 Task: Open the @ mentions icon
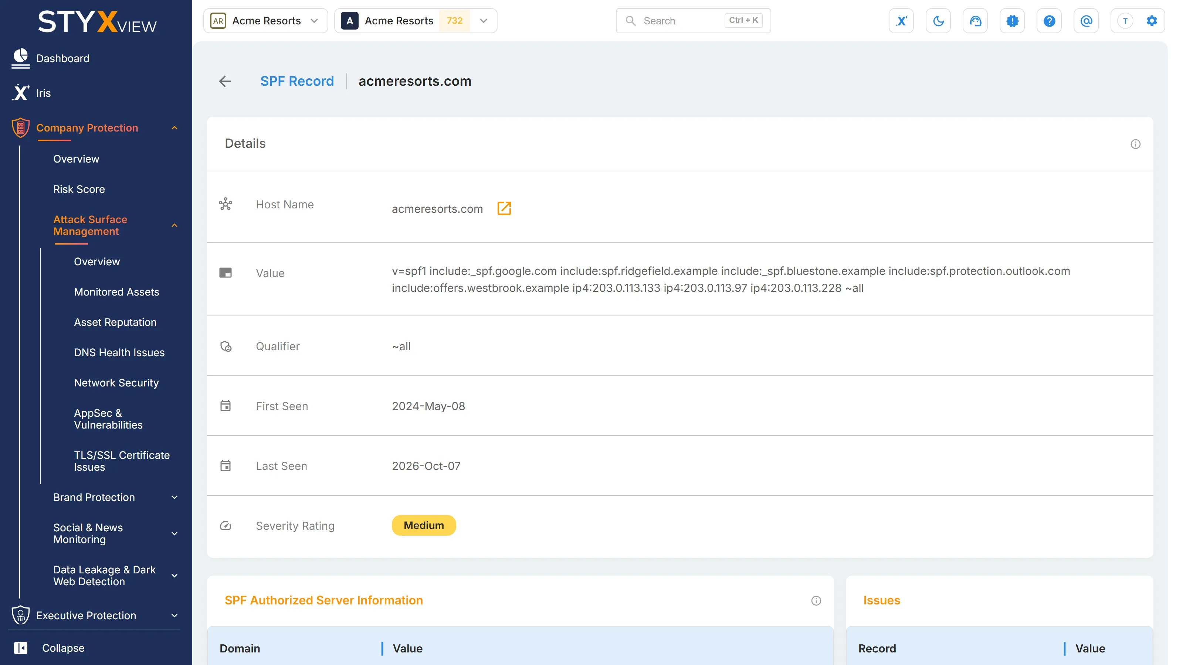tap(1086, 21)
